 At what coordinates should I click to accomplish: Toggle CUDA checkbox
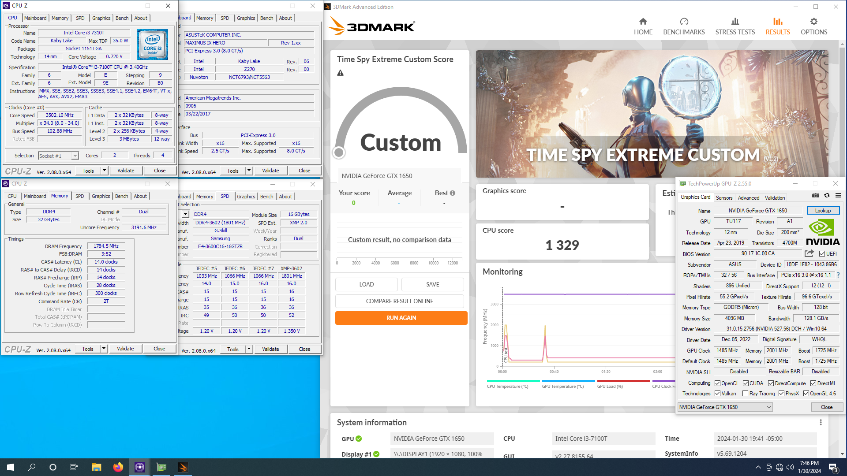click(746, 383)
